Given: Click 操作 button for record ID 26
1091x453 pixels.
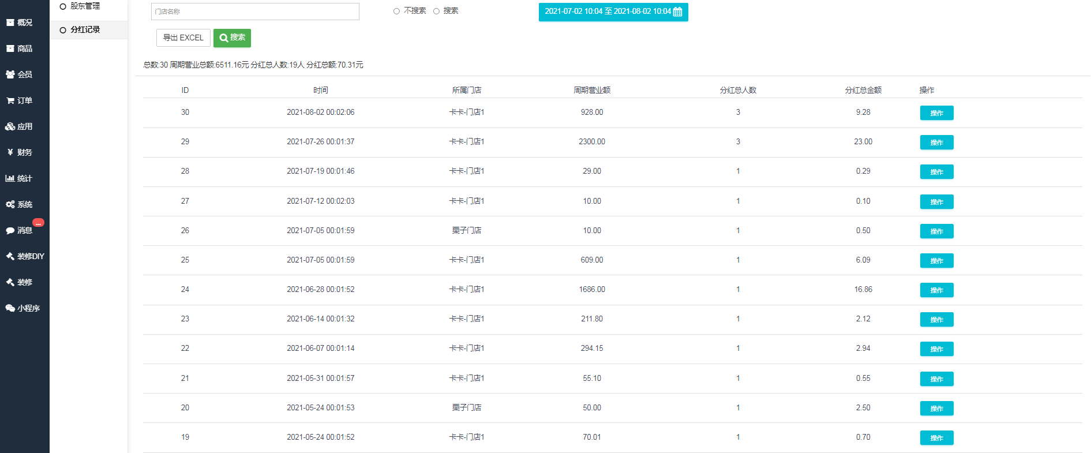Looking at the screenshot, I should point(936,231).
